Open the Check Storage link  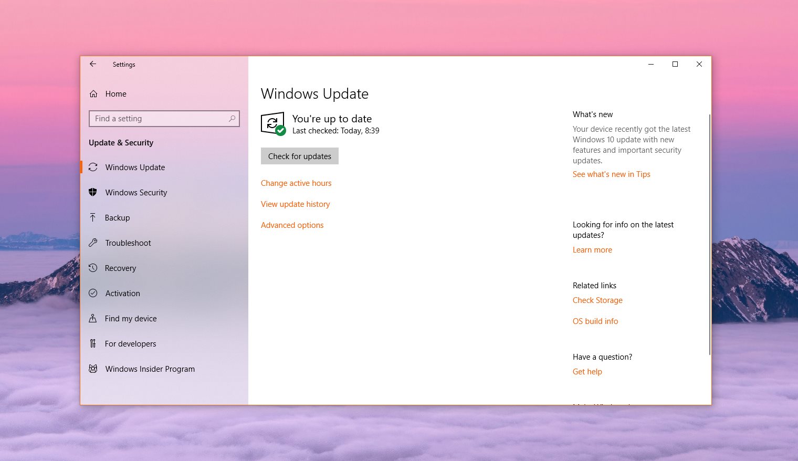[597, 300]
